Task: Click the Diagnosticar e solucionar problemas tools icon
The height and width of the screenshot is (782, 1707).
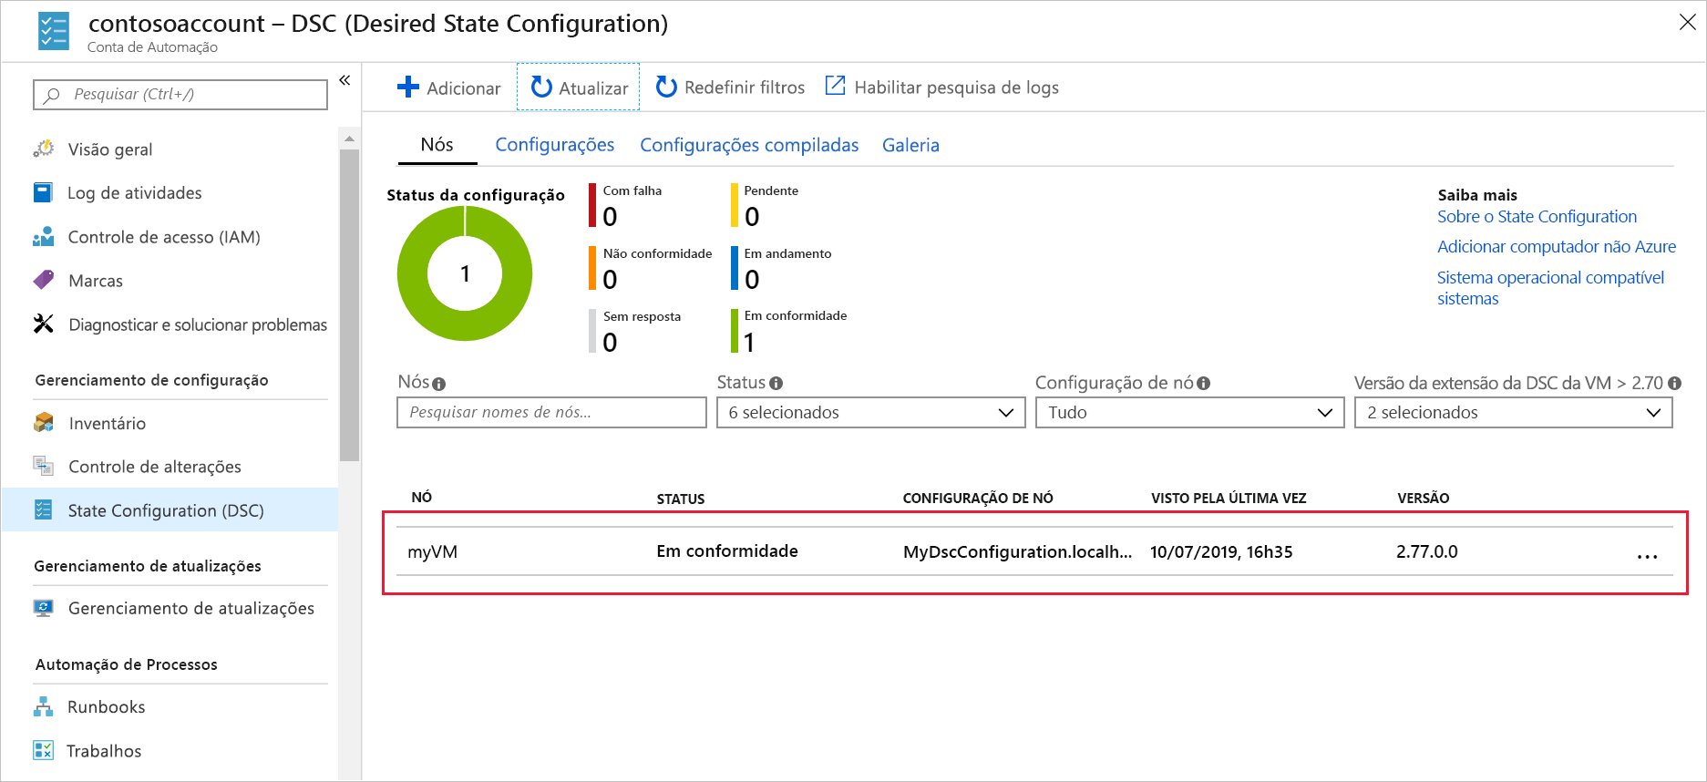Action: pos(43,324)
